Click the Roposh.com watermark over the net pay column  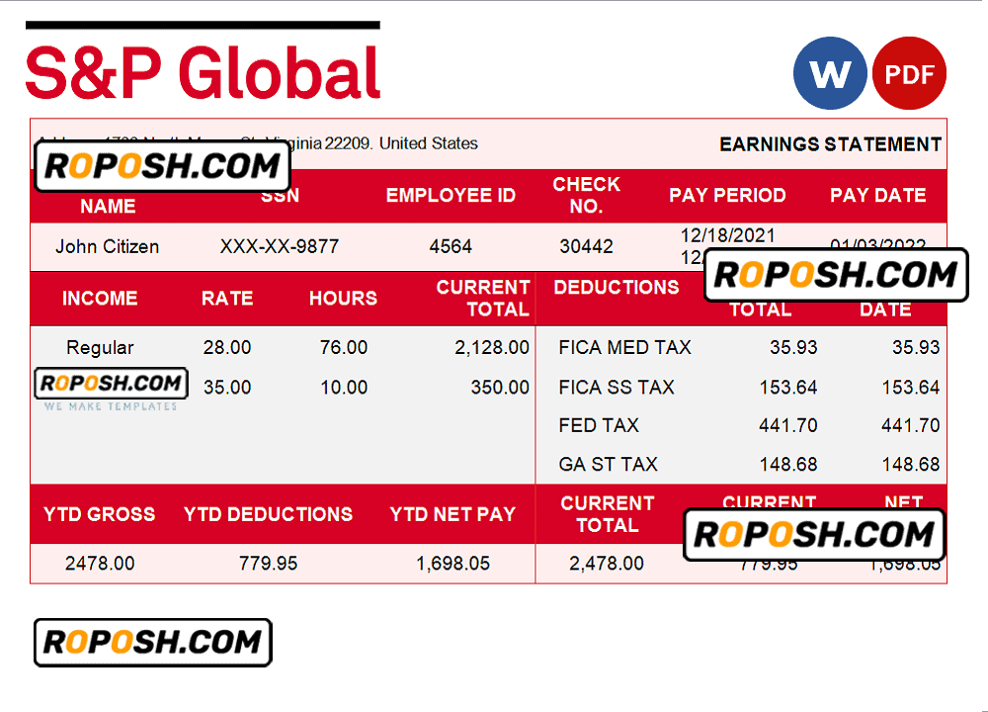pos(814,535)
